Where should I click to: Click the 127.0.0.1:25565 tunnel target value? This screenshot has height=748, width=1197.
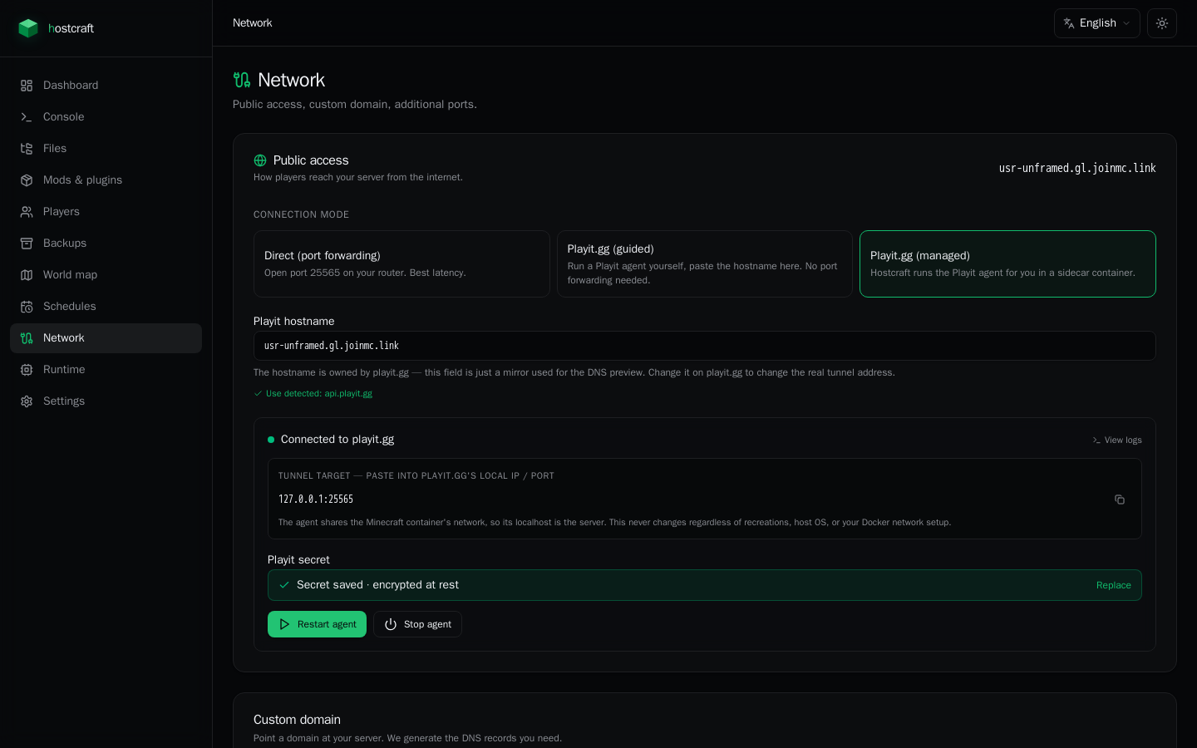(316, 499)
